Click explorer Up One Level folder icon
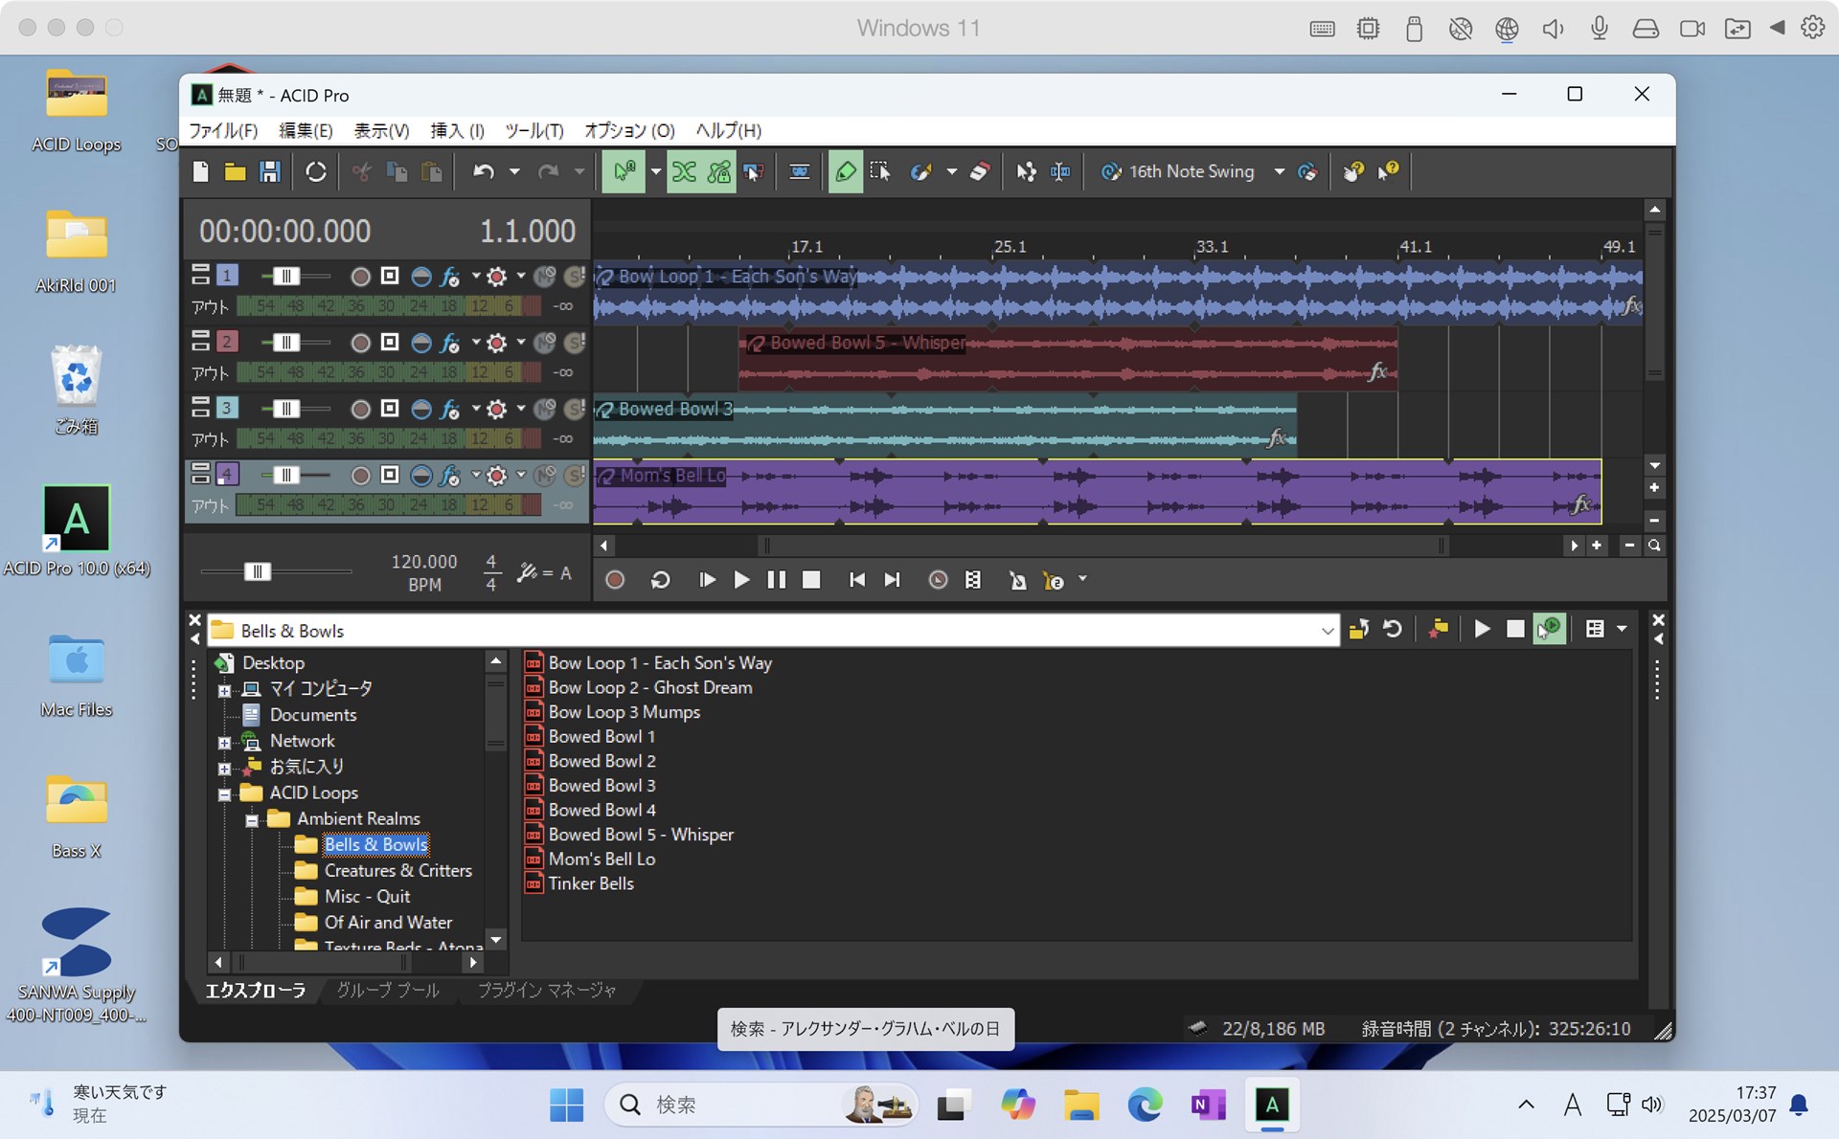1839x1139 pixels. tap(1358, 629)
